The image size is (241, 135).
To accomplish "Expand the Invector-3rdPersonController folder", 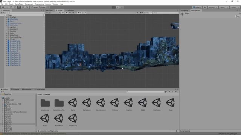I will coord(3,112).
